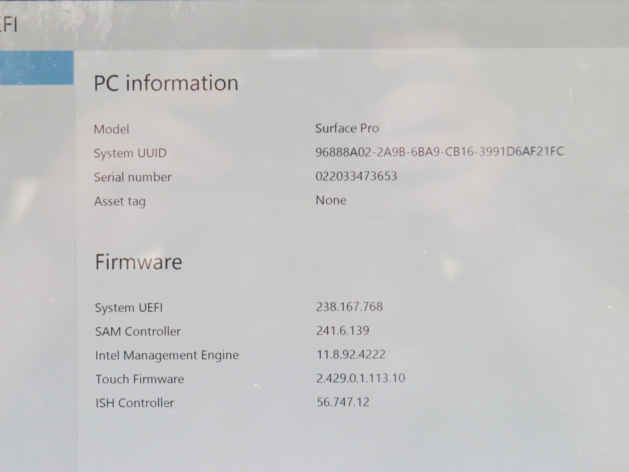This screenshot has width=629, height=472.
Task: Click the System UUID label
Action: pos(130,153)
